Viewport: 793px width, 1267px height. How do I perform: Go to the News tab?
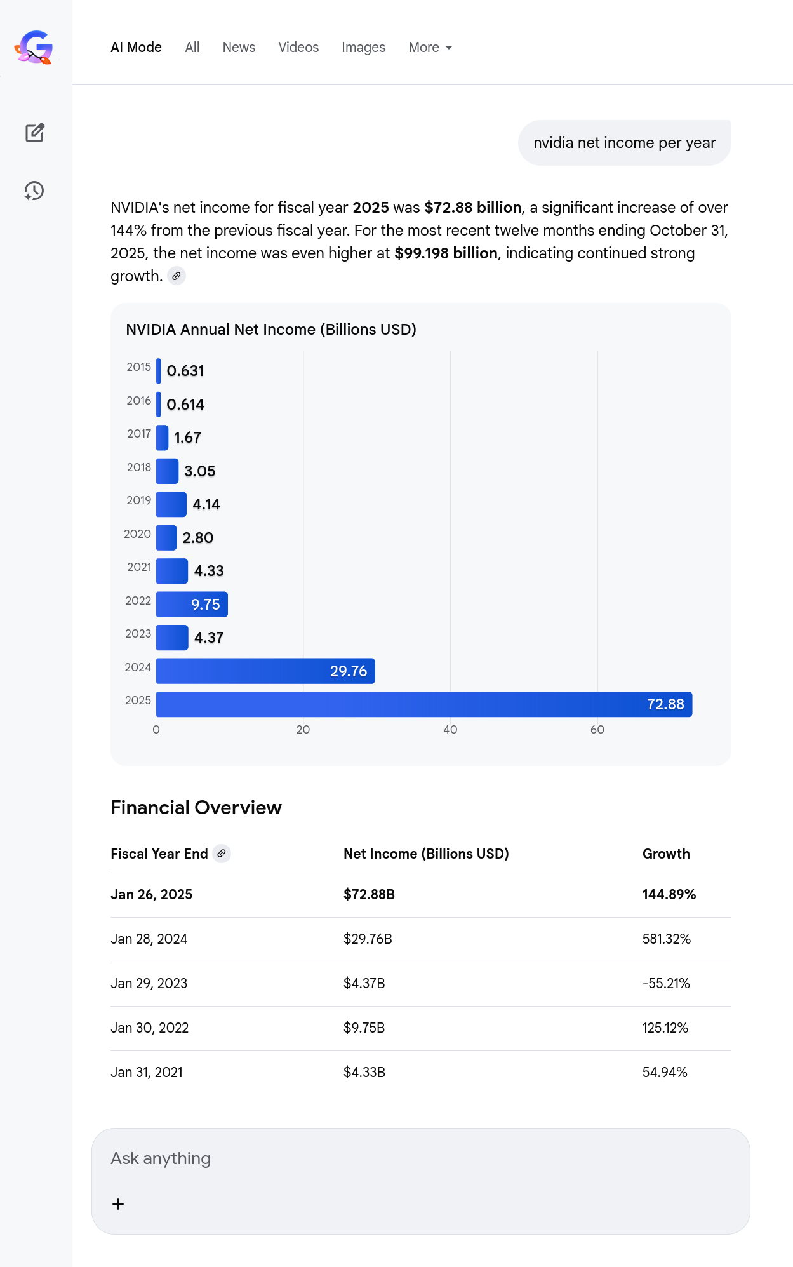(239, 48)
